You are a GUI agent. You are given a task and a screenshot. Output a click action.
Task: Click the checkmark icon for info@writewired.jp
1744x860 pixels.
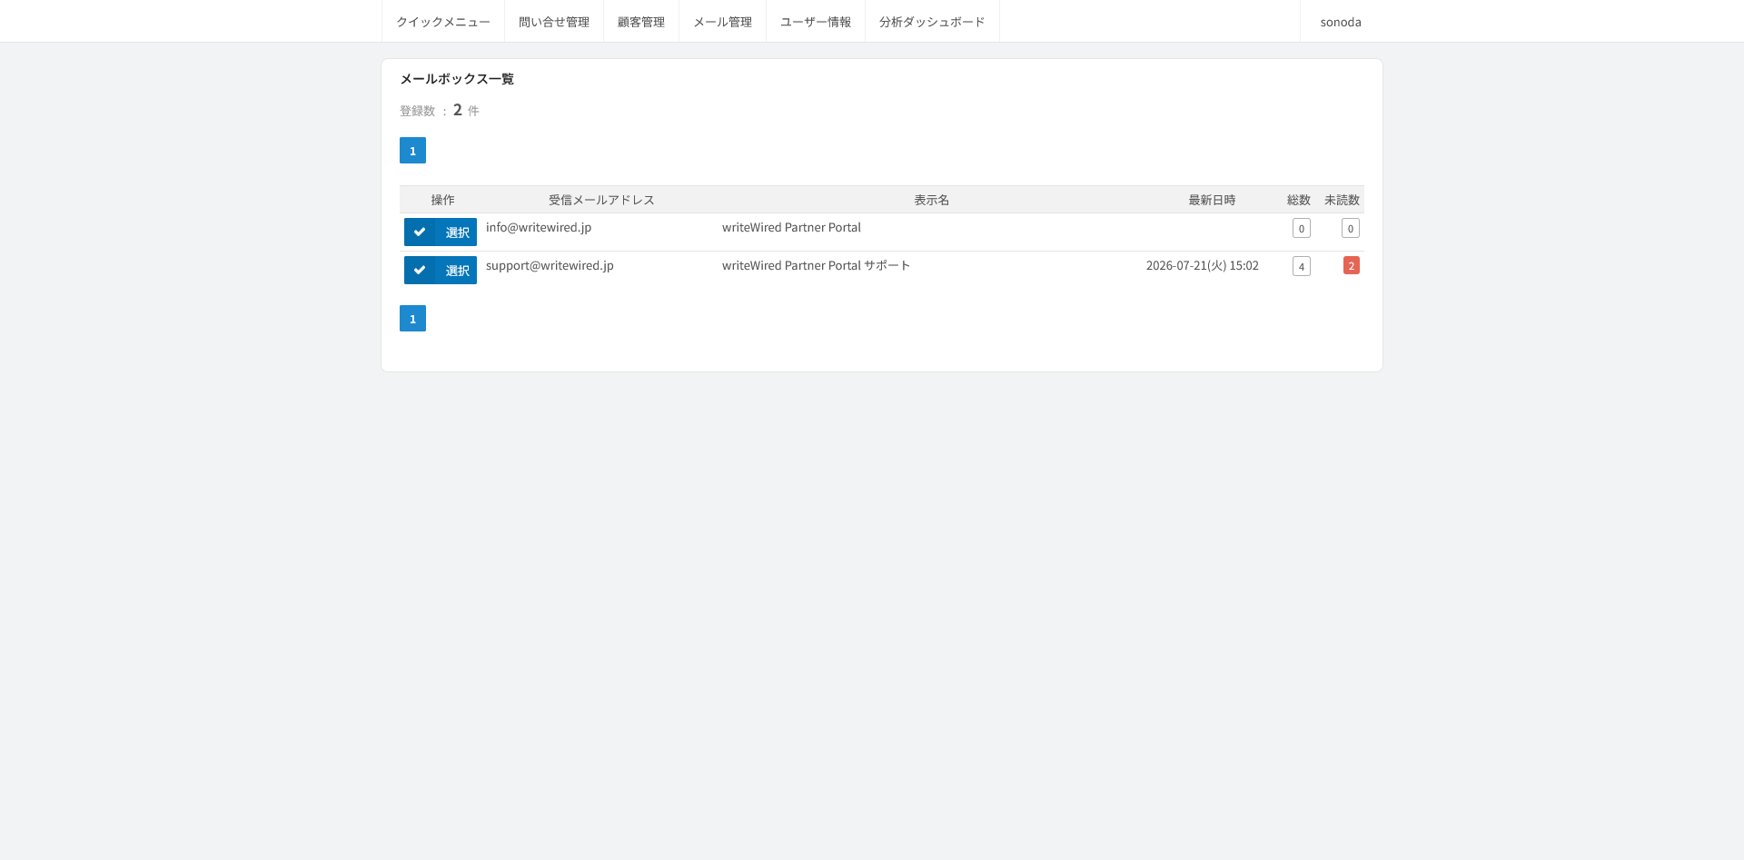[420, 232]
